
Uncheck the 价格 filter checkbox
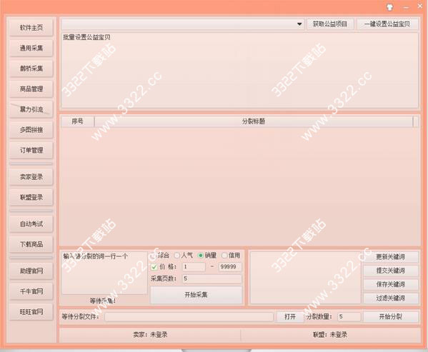[154, 267]
